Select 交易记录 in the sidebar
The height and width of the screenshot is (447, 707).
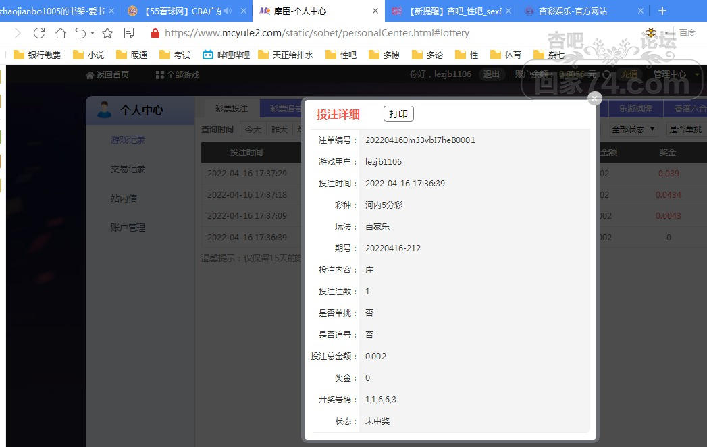[128, 169]
